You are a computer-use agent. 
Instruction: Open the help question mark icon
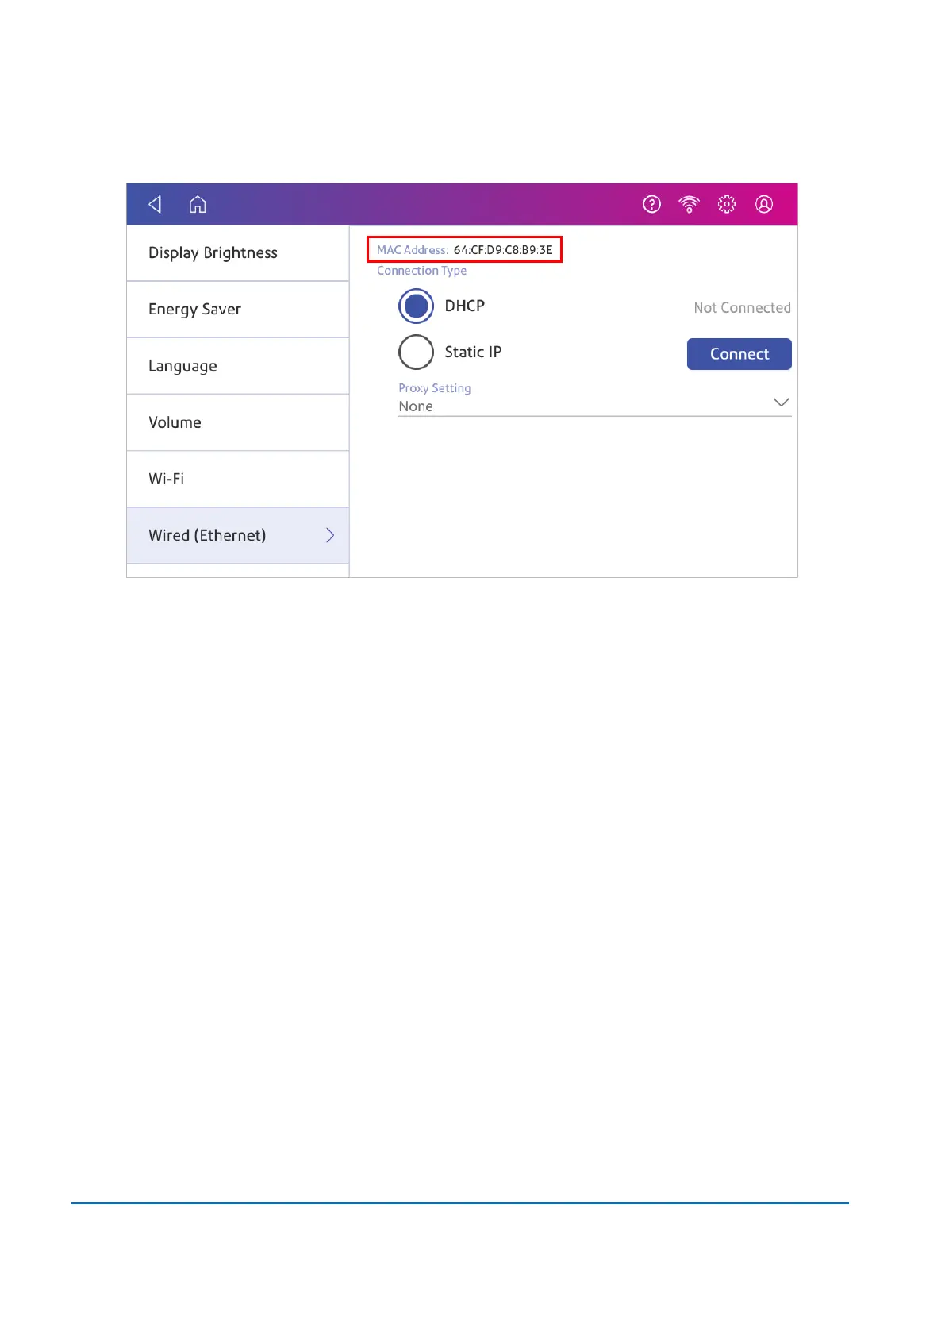[651, 205]
